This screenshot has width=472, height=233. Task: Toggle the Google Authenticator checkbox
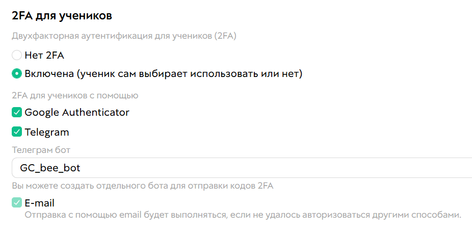point(17,112)
